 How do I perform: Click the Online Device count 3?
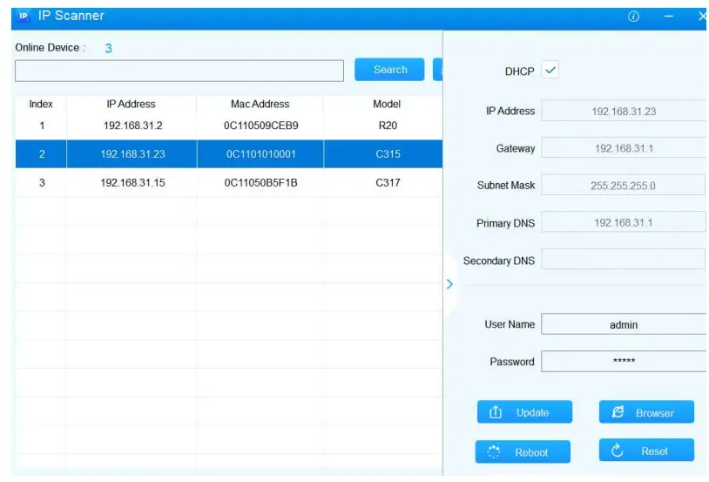108,48
